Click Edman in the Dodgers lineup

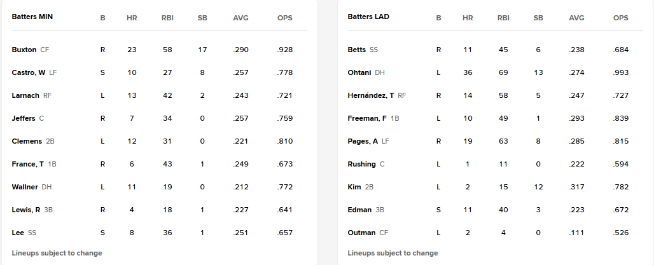tap(359, 210)
